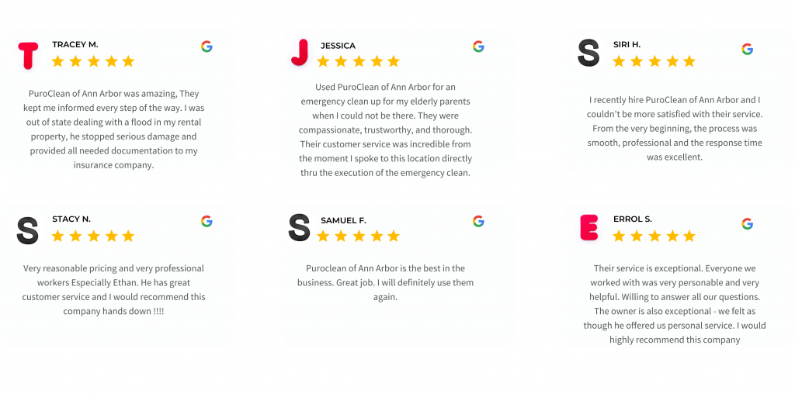Click the Google icon on Stacy N.'s review
The height and width of the screenshot is (397, 795).
click(x=207, y=221)
